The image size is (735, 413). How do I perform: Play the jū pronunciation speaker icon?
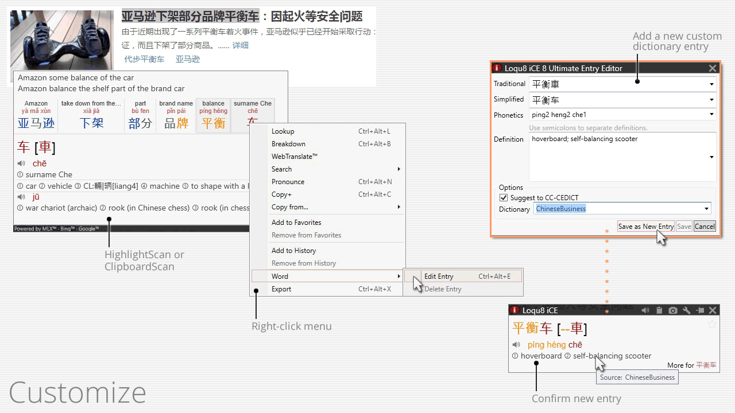[x=21, y=196]
